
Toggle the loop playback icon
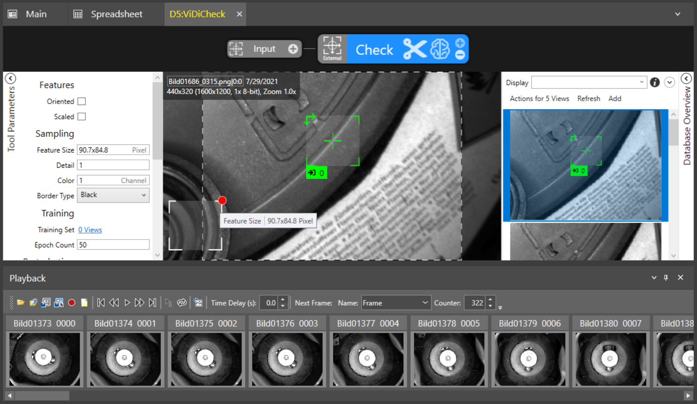pyautogui.click(x=182, y=303)
